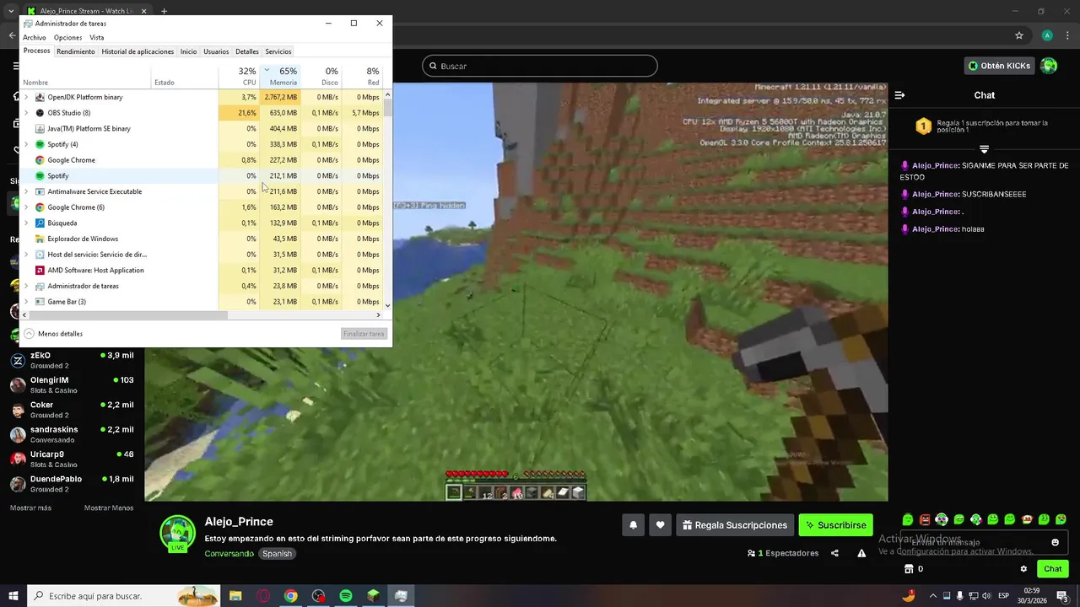Click the Obtén KICKs button
The width and height of the screenshot is (1080, 607).
pos(999,66)
